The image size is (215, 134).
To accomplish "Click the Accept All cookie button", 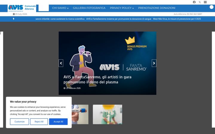I will click(59, 121).
